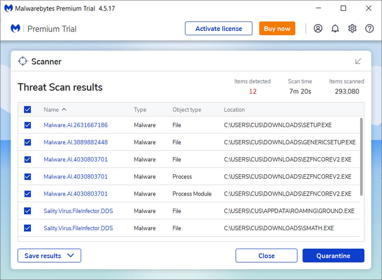The image size is (382, 280).
Task: Collapse the Scanner card with the diagonal arrow
Action: point(358,61)
